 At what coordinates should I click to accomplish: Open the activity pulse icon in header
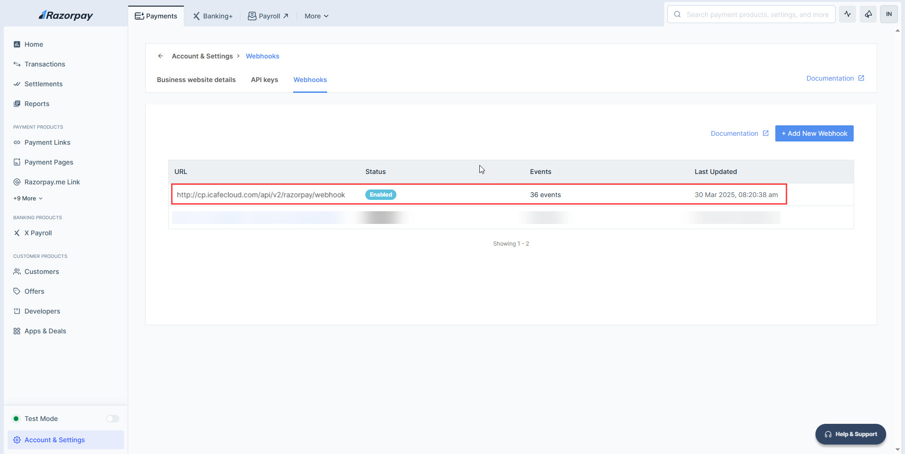pos(847,14)
